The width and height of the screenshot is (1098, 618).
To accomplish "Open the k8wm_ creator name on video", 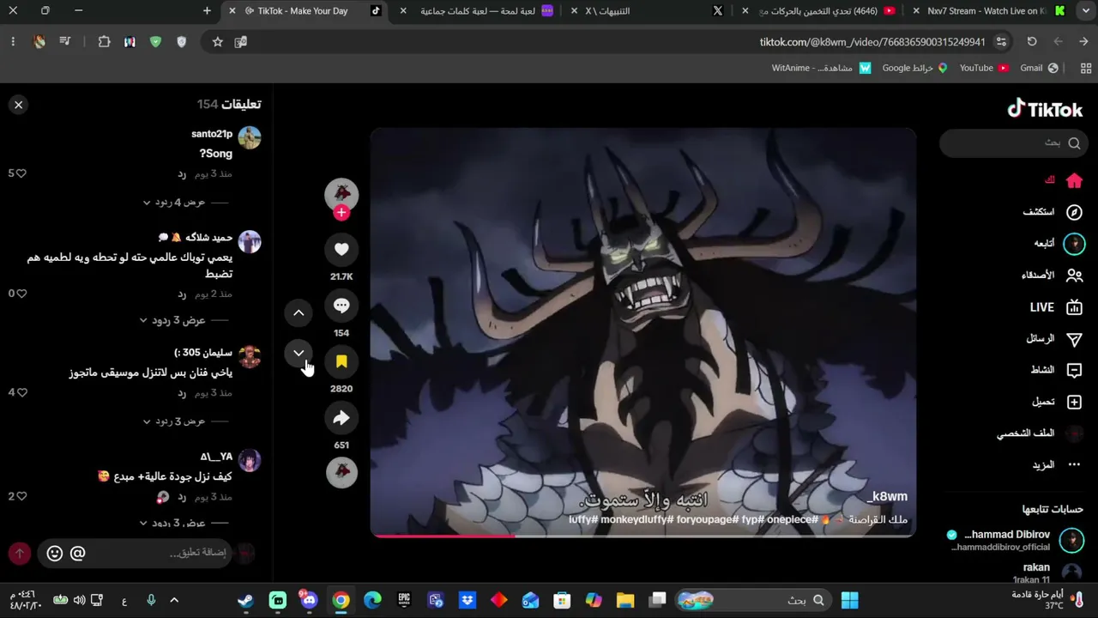I will pos(887,496).
